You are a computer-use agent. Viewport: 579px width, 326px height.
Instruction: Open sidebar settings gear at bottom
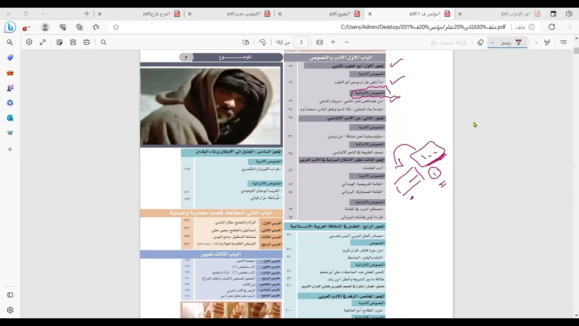(x=10, y=310)
